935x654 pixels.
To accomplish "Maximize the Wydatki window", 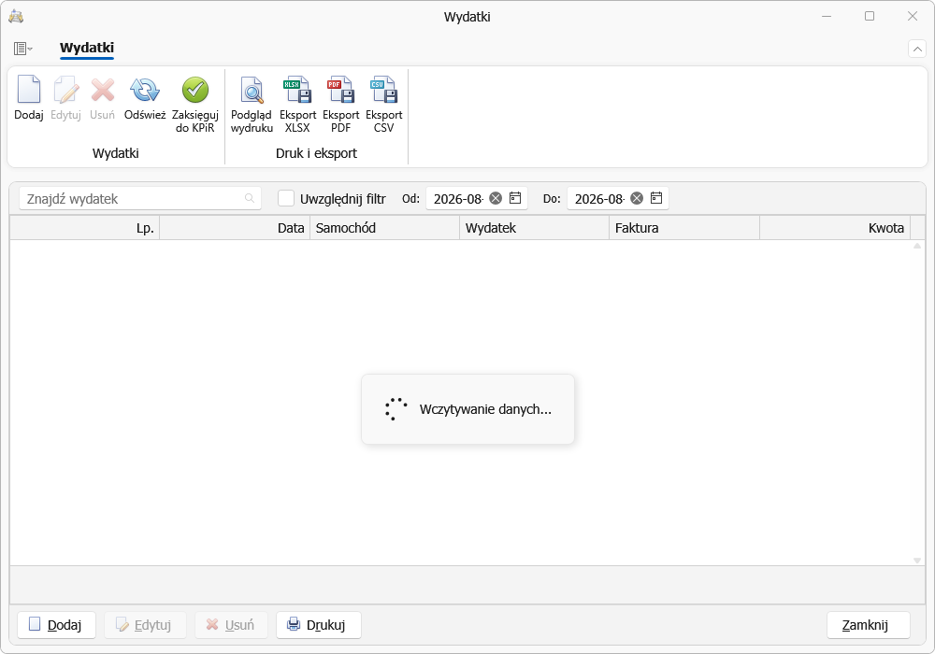I will 870,16.
